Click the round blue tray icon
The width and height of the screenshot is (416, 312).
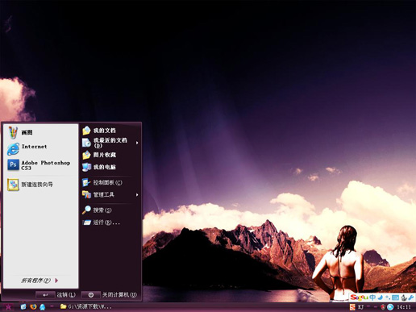[390, 307]
